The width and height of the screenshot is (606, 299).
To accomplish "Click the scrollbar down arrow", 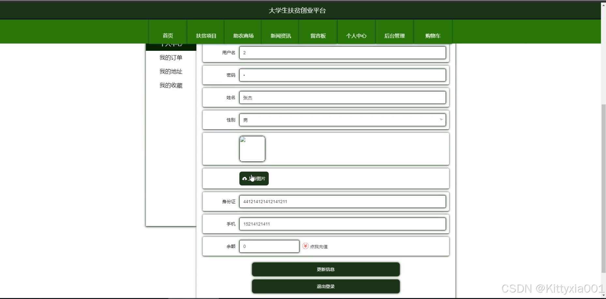I will point(603,295).
